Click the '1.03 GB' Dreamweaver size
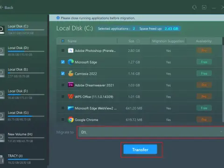Viewport: 224px width, 168px height. tap(134, 85)
